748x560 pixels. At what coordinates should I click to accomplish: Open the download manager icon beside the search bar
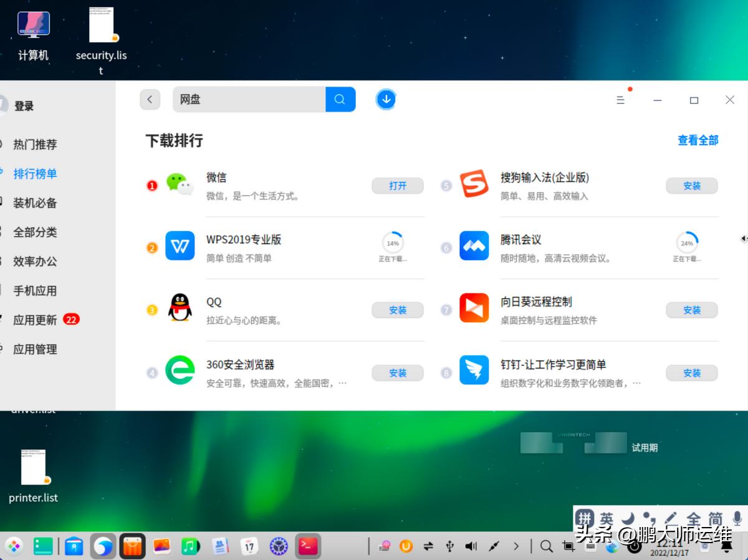coord(386,99)
